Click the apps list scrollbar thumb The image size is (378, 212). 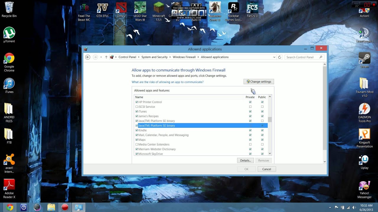point(270,119)
